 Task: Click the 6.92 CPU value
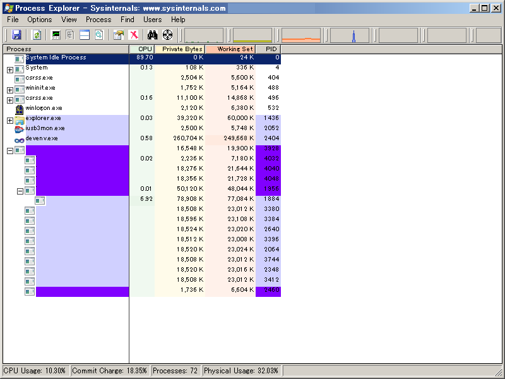click(x=146, y=199)
